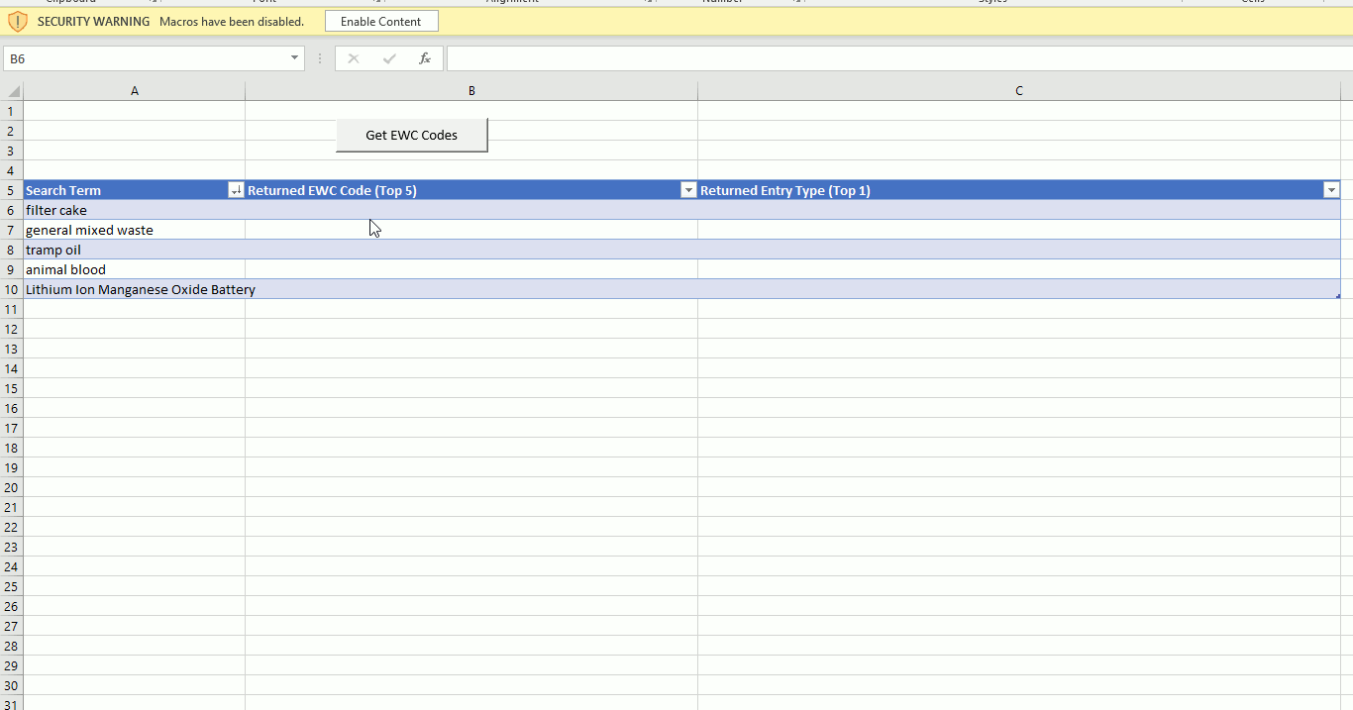Select the row 7 header
The width and height of the screenshot is (1353, 710).
[12, 230]
